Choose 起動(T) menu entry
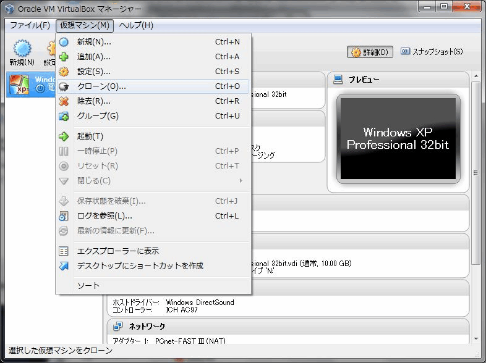Screen dimensions: 486x363 click(153, 136)
